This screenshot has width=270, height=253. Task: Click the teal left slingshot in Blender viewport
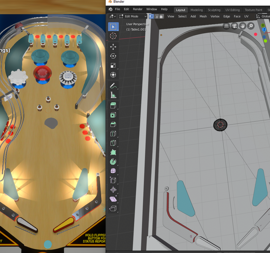[x=186, y=198]
